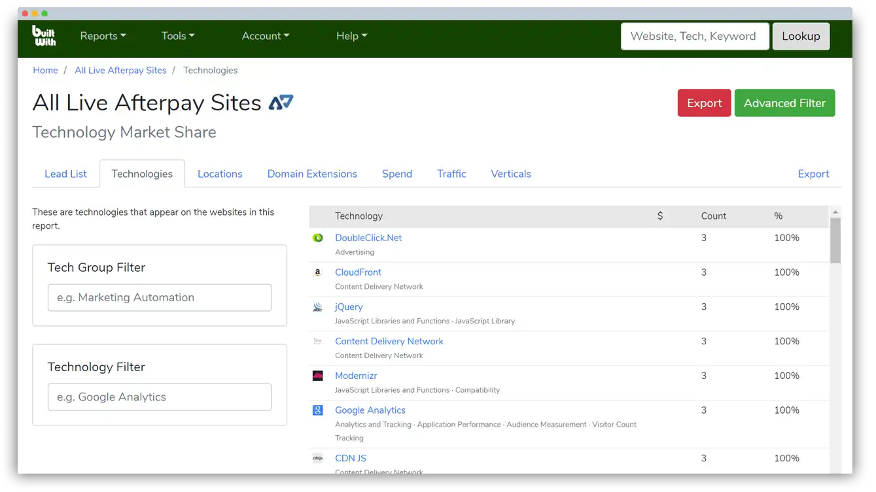Open the Locations tab
Viewport: 876px width, 492px height.
point(220,174)
